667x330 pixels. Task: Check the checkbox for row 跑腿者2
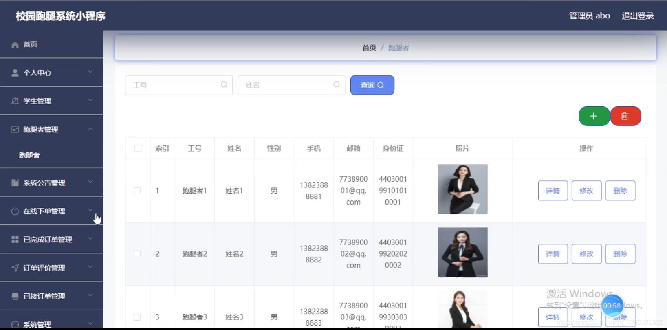137,254
